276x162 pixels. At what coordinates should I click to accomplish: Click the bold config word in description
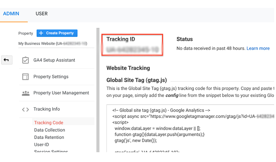pos(172,96)
